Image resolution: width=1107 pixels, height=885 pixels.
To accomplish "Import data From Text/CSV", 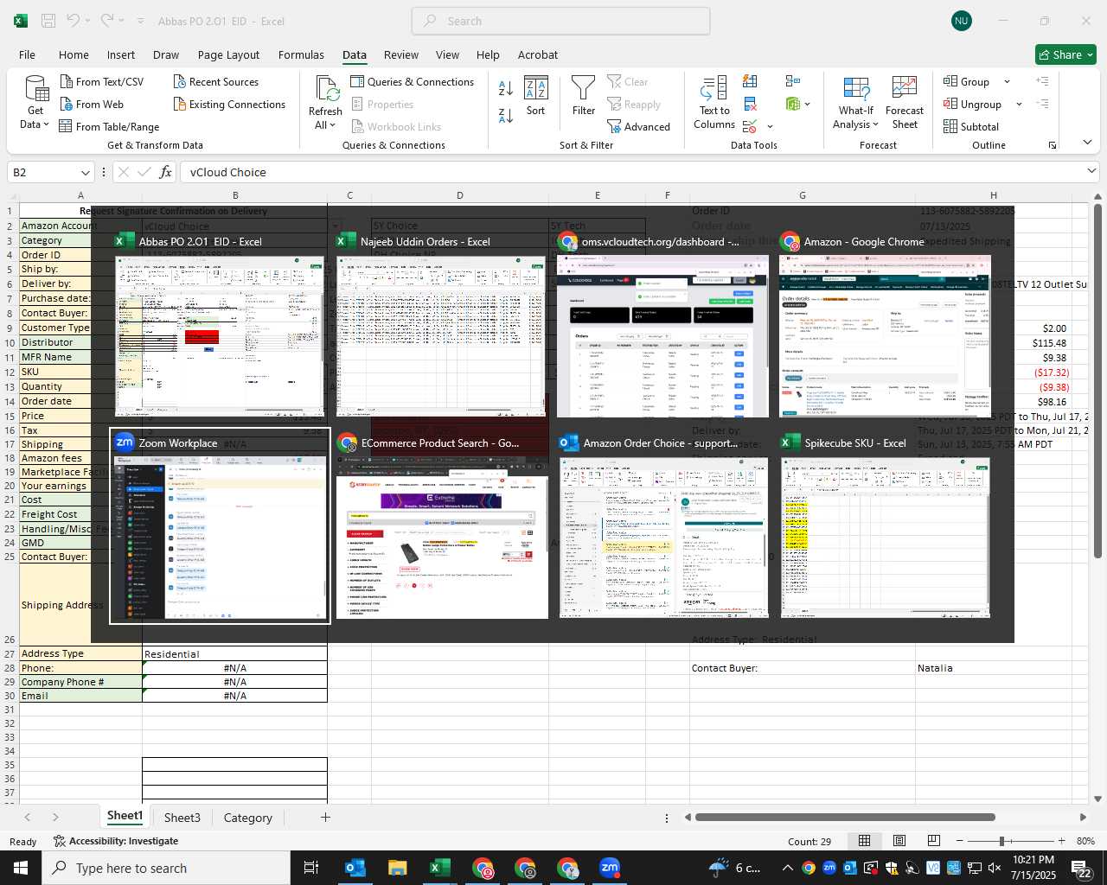I will click(x=101, y=81).
